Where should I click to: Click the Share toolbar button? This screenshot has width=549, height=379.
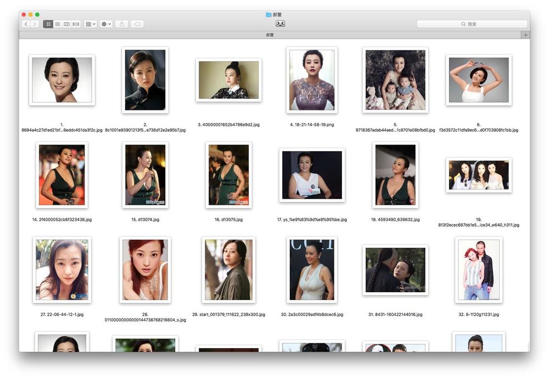tap(122, 24)
